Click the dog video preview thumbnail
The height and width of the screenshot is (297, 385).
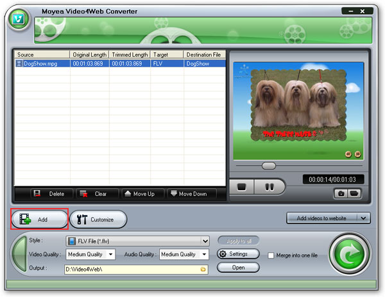(298, 111)
